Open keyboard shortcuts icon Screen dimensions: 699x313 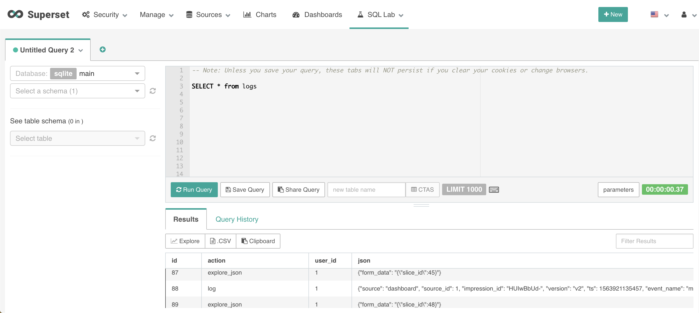click(x=494, y=190)
